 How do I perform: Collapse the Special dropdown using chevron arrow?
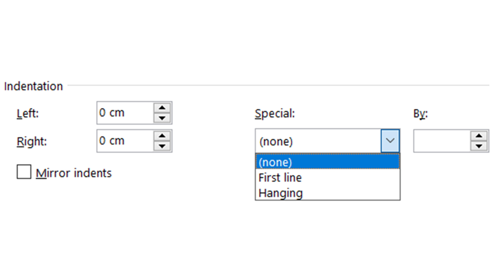pos(390,141)
